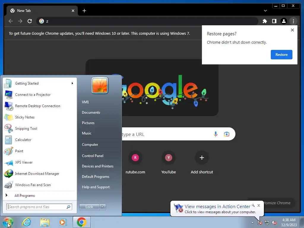
Task: Dismiss the Restore pages popup
Action: (x=292, y=30)
